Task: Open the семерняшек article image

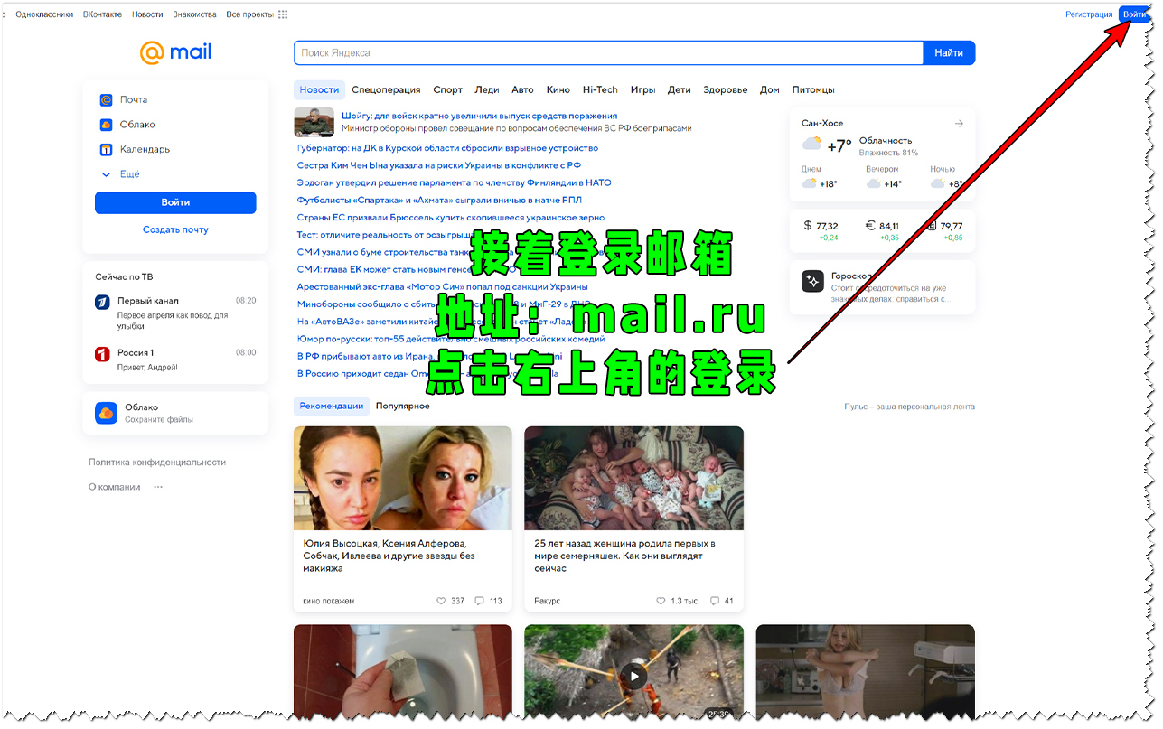Action: pyautogui.click(x=634, y=478)
